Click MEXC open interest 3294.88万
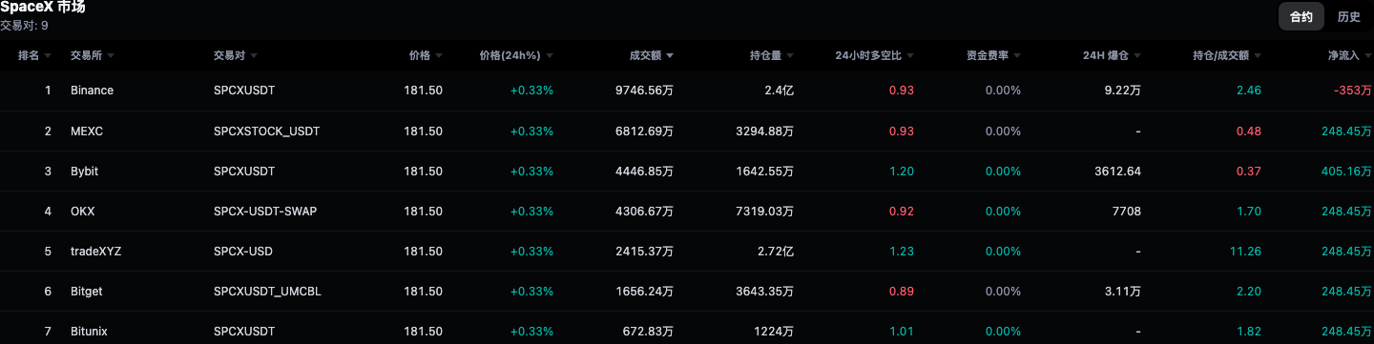 tap(764, 131)
